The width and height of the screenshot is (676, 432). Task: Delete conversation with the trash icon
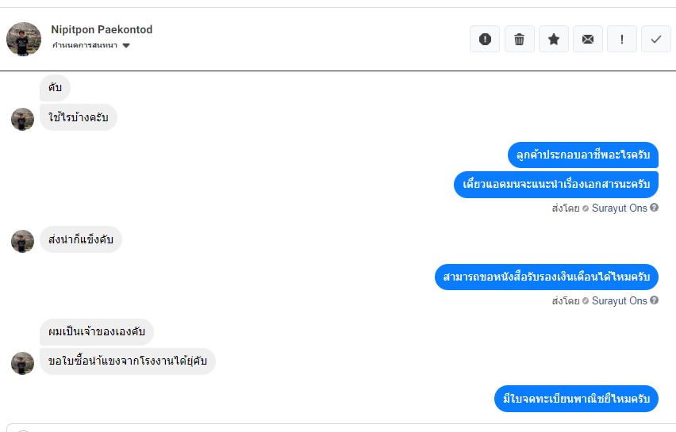click(x=519, y=39)
